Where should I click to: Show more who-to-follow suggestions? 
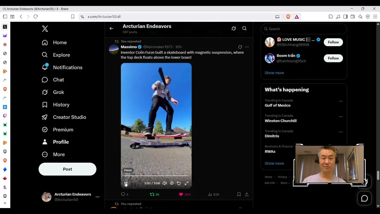[274, 73]
